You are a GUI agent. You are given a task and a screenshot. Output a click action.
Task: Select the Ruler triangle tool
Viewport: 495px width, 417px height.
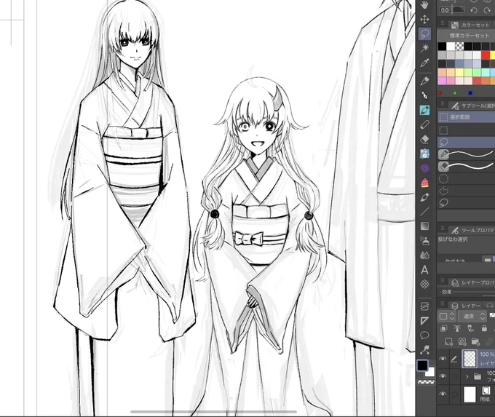[x=425, y=321]
